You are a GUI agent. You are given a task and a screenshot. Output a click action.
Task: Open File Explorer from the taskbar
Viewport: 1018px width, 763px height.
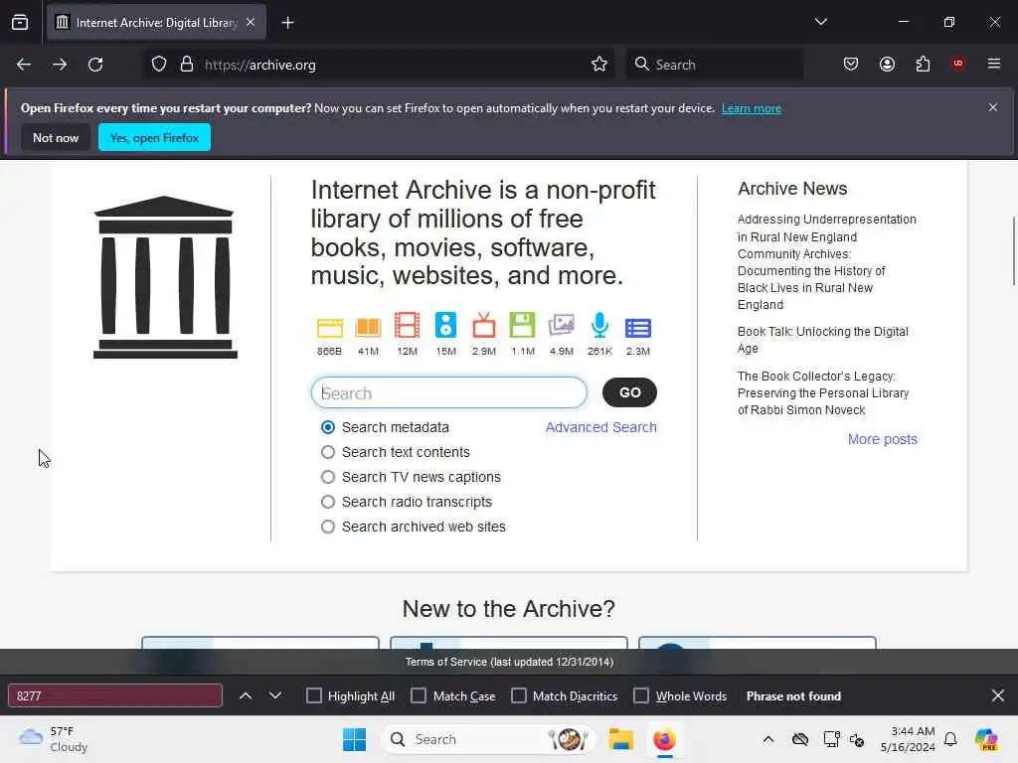click(x=620, y=739)
